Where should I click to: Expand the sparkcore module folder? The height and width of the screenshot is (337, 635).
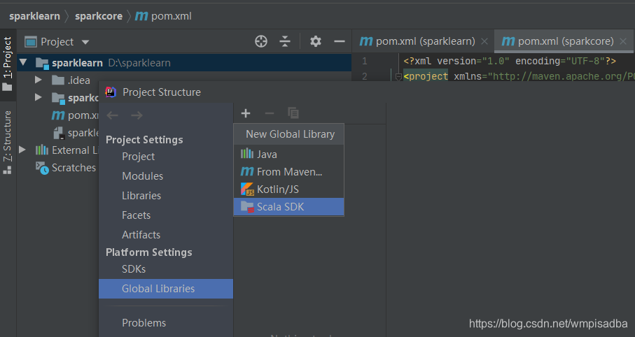point(39,97)
